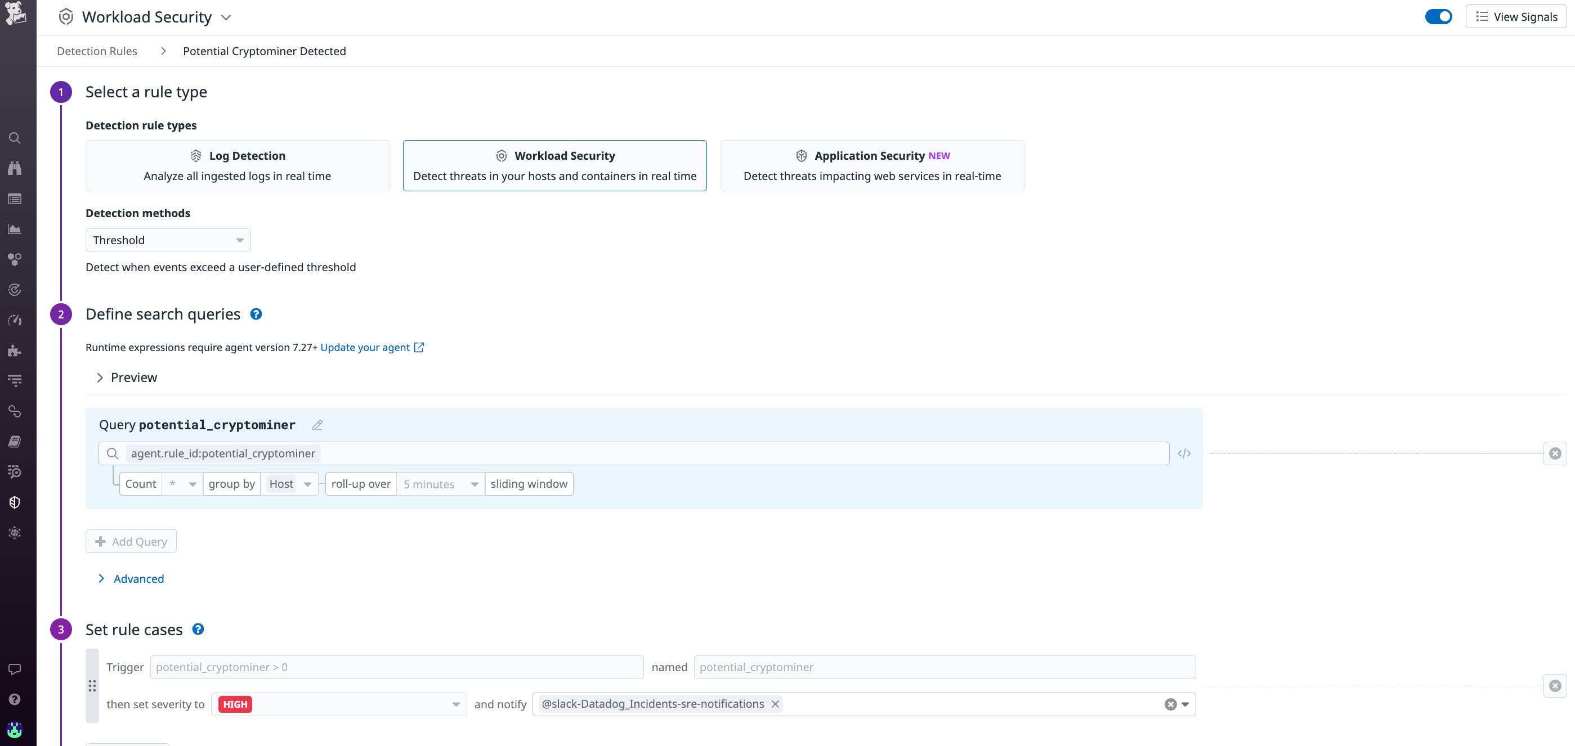Screen dimensions: 1575x746
Task: Disable the rule using the blue toggle
Action: [x=1438, y=16]
